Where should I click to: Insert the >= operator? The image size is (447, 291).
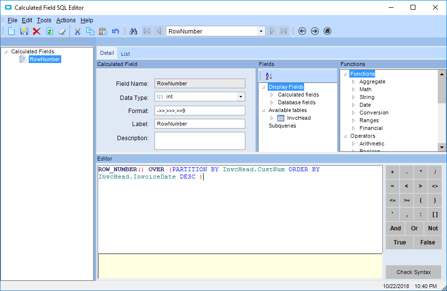pos(407,200)
